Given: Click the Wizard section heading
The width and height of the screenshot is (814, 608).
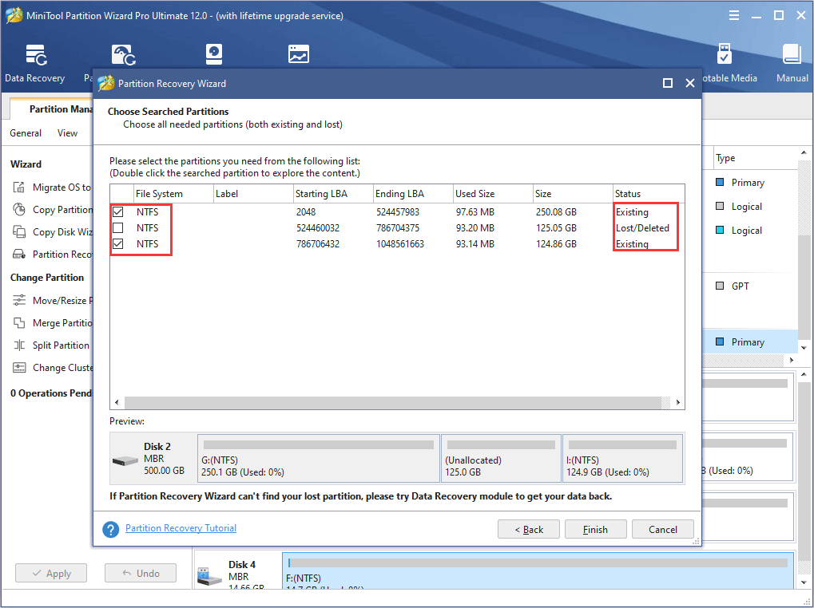Looking at the screenshot, I should [26, 164].
